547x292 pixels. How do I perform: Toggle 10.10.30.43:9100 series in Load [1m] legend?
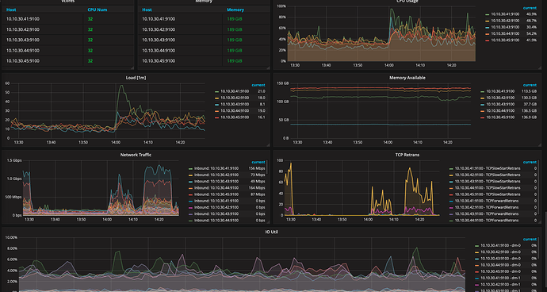[x=235, y=104]
